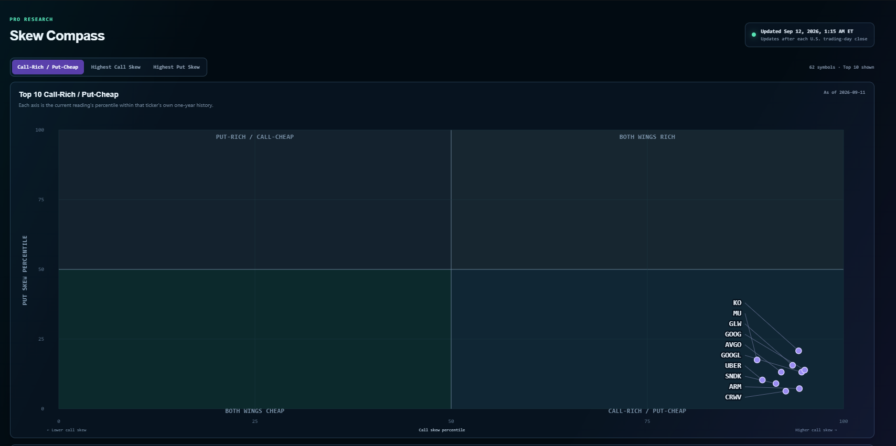Click the "Higher call skew →" axis hint
Viewport: 896px width, 446px height.
pyautogui.click(x=816, y=430)
